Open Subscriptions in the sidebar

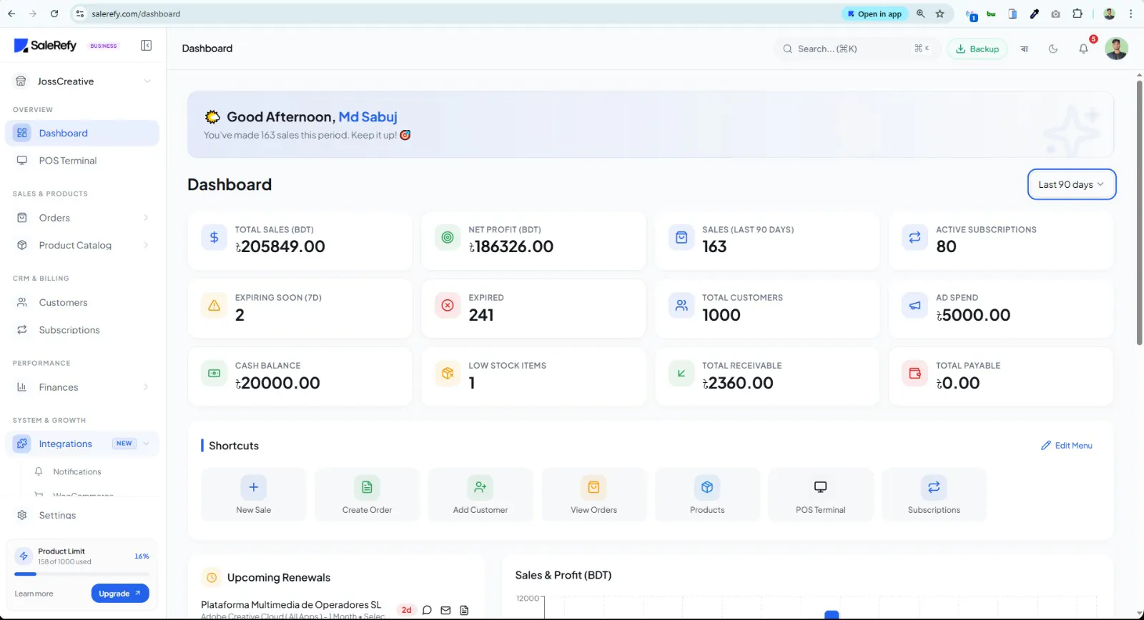tap(82, 330)
